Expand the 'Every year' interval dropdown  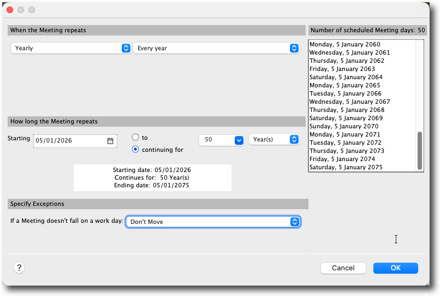tap(216, 48)
